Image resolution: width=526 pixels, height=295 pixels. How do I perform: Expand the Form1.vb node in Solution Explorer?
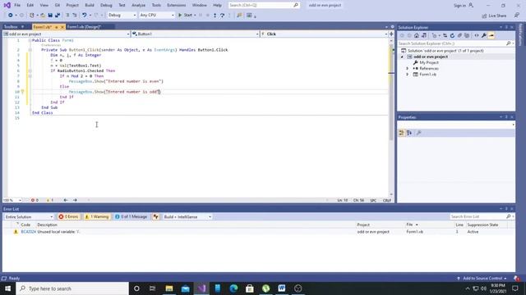pos(408,75)
